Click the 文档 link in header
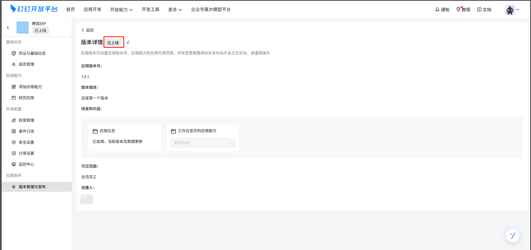 (x=487, y=9)
